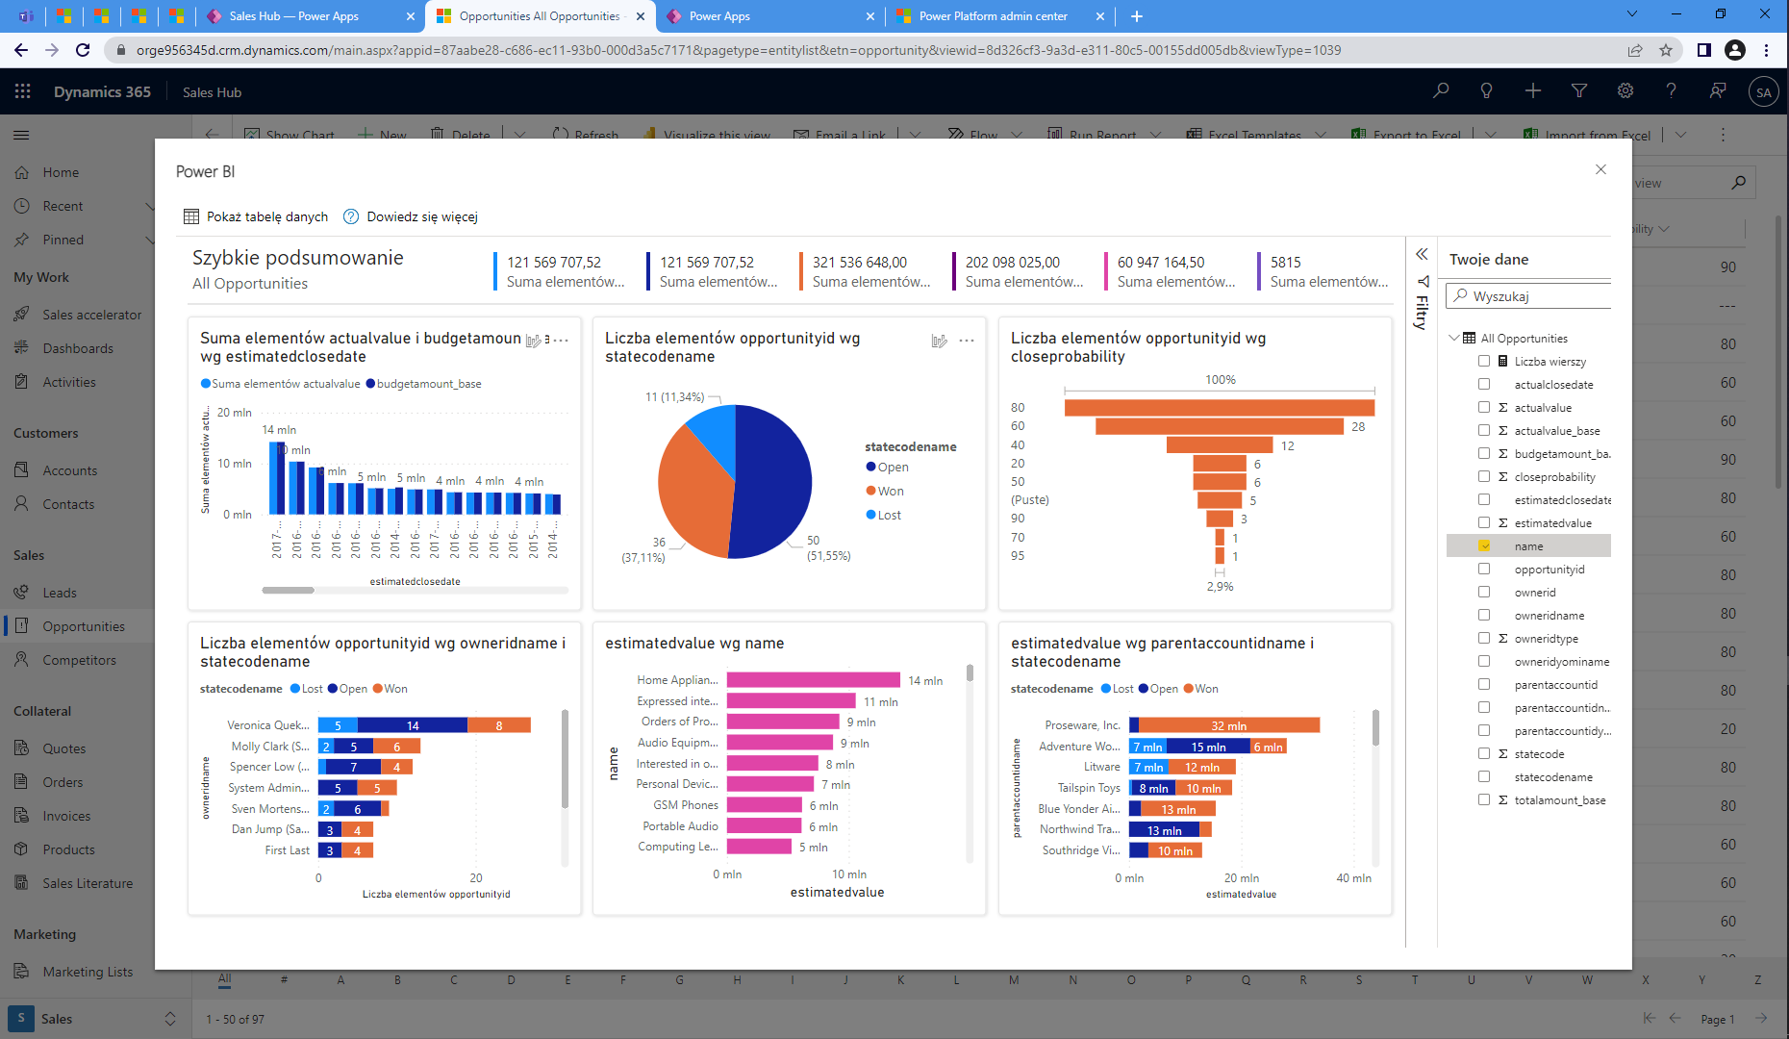This screenshot has width=1789, height=1039.
Task: Click the Wyszukaj search field
Action: pyautogui.click(x=1529, y=296)
